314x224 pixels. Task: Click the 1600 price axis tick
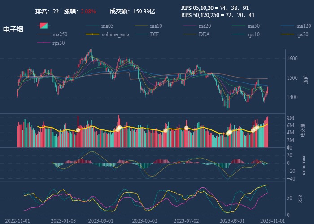click(x=292, y=59)
